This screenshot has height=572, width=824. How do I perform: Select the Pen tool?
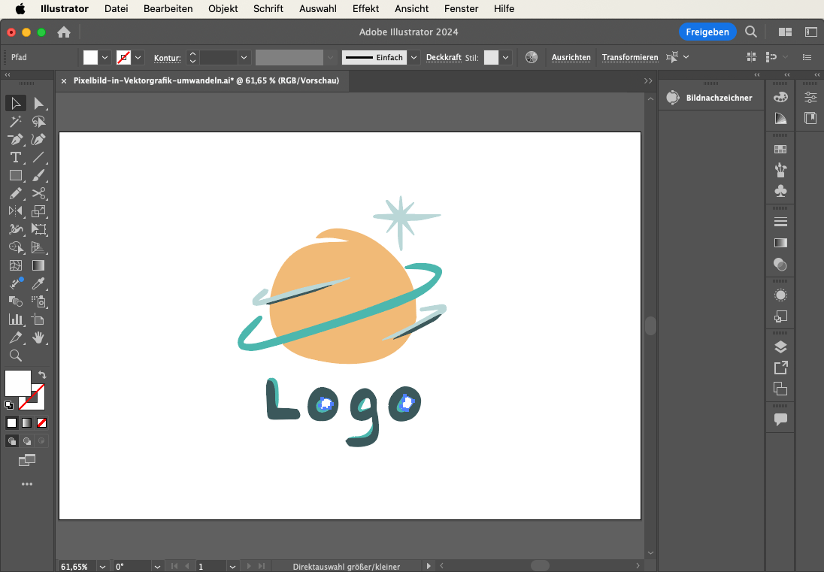point(15,139)
